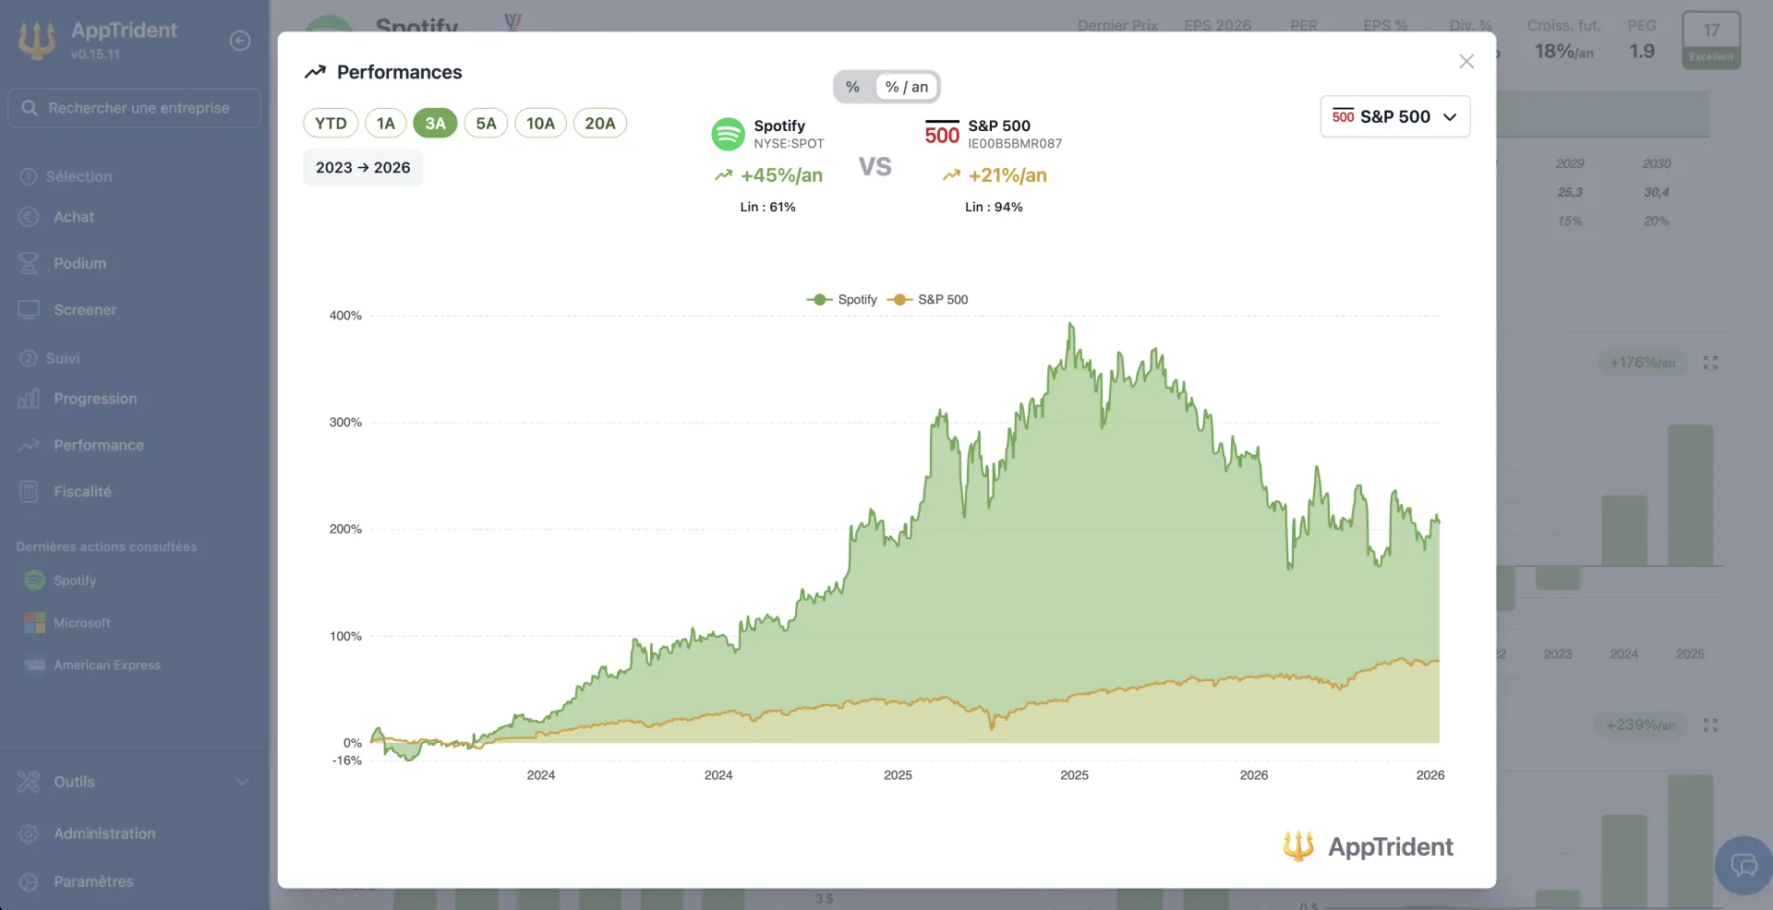Click the Paramètres settings icon
The height and width of the screenshot is (910, 1773).
pyautogui.click(x=29, y=882)
